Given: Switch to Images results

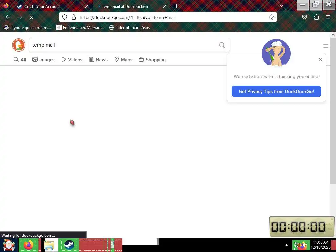Looking at the screenshot, I should [44, 60].
